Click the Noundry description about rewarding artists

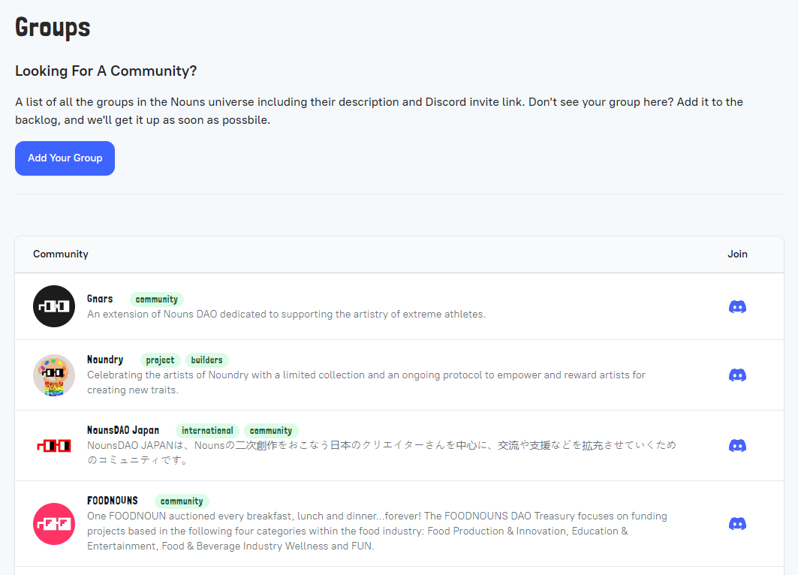pyautogui.click(x=366, y=383)
